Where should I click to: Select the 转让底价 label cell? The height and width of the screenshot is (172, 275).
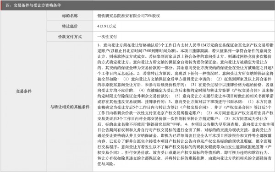click(x=70, y=26)
